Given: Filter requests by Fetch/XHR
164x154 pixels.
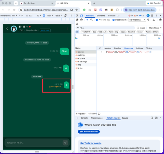Looking at the screenshot, I should click(x=86, y=32).
